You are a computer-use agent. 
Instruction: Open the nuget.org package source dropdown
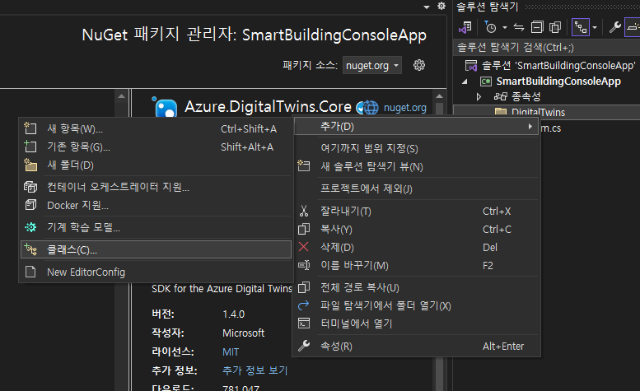click(x=372, y=65)
